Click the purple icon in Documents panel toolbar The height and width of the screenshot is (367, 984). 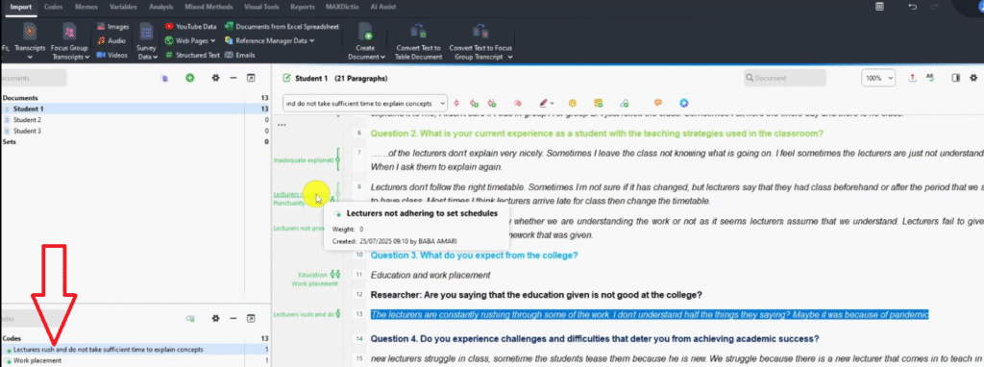click(x=163, y=79)
